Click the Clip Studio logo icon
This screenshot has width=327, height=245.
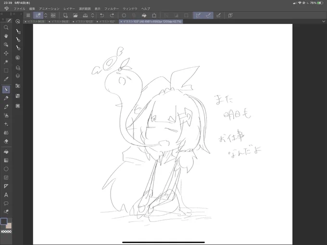coord(6,9)
